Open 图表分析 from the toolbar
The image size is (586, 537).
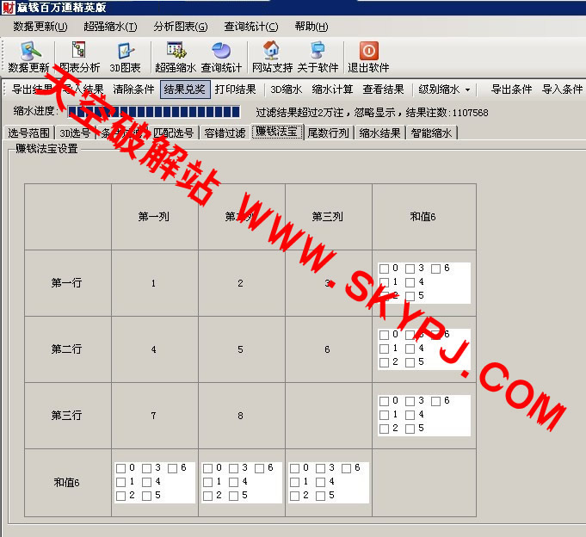pos(79,52)
